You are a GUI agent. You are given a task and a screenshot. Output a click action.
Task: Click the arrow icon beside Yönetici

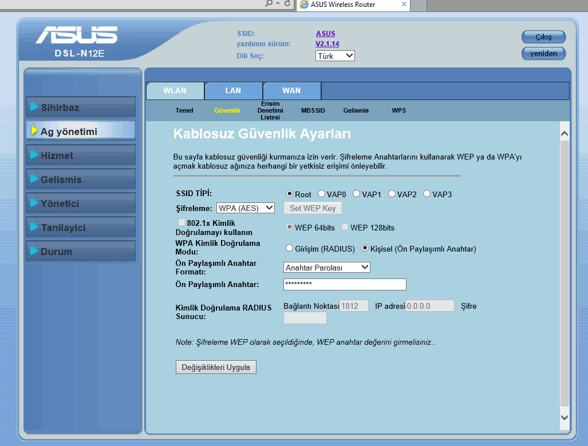pos(34,203)
